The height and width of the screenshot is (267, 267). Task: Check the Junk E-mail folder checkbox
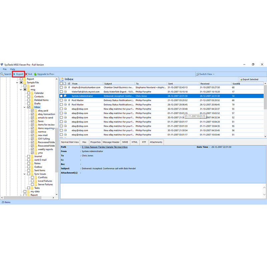[x=29, y=160]
